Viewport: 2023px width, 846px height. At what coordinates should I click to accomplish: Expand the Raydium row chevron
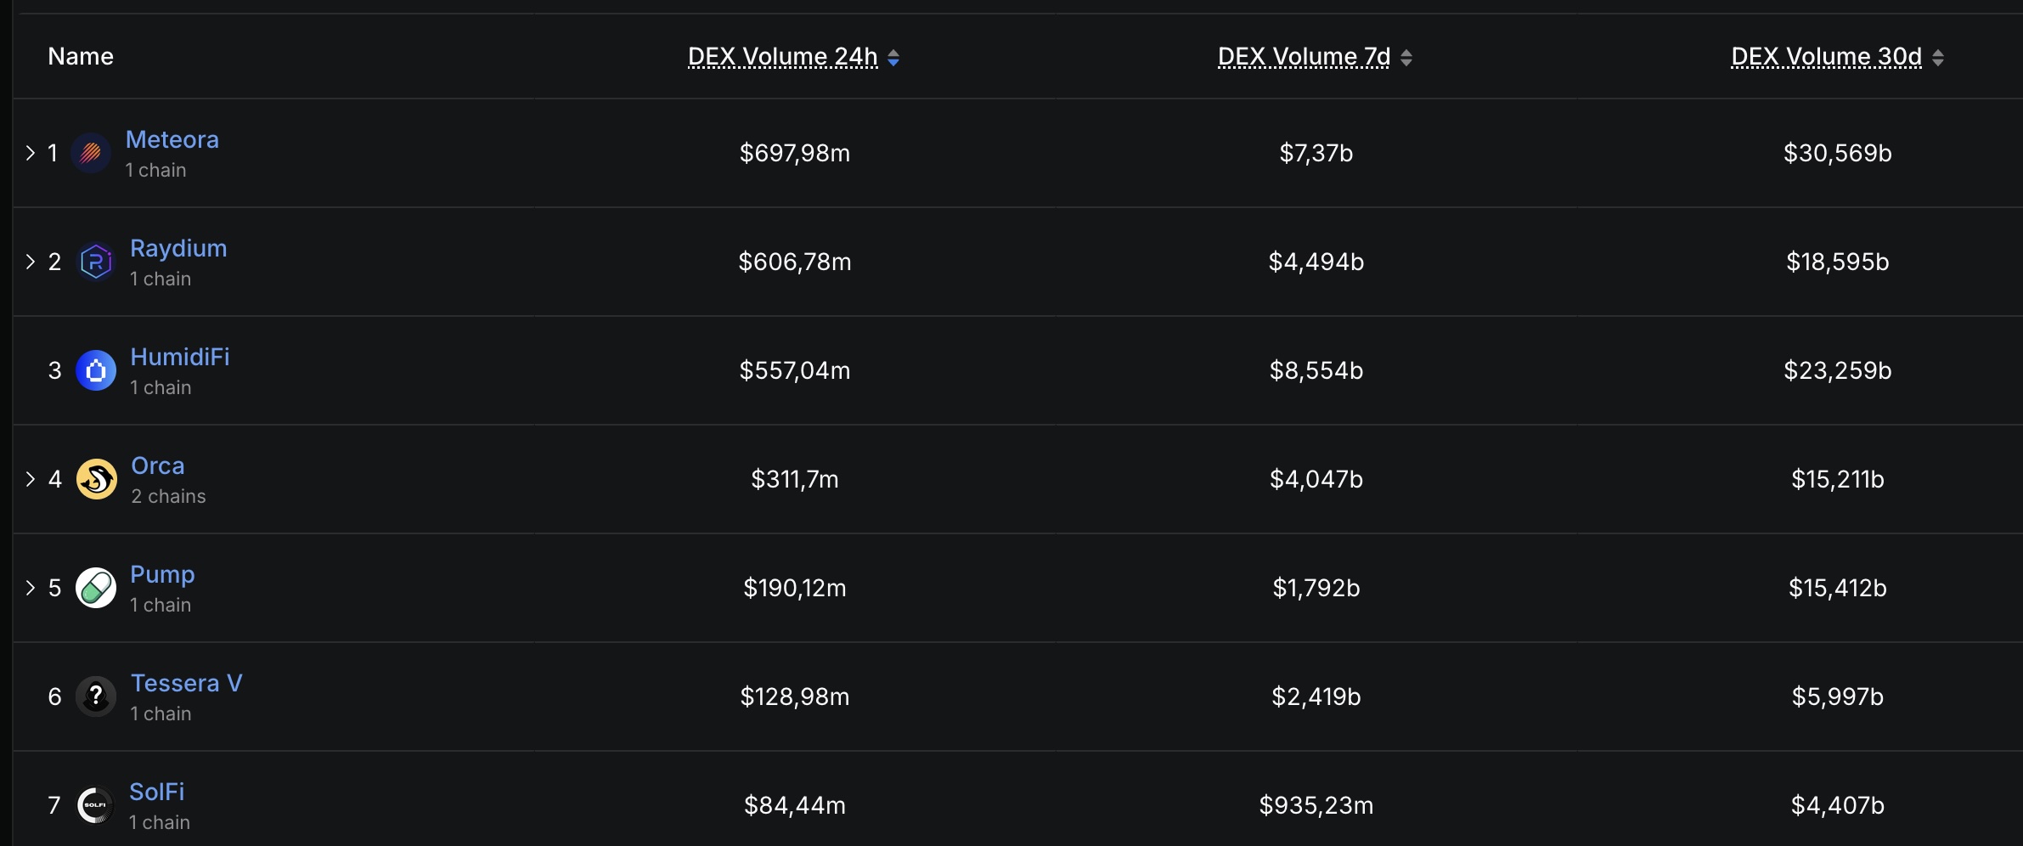pyautogui.click(x=31, y=262)
